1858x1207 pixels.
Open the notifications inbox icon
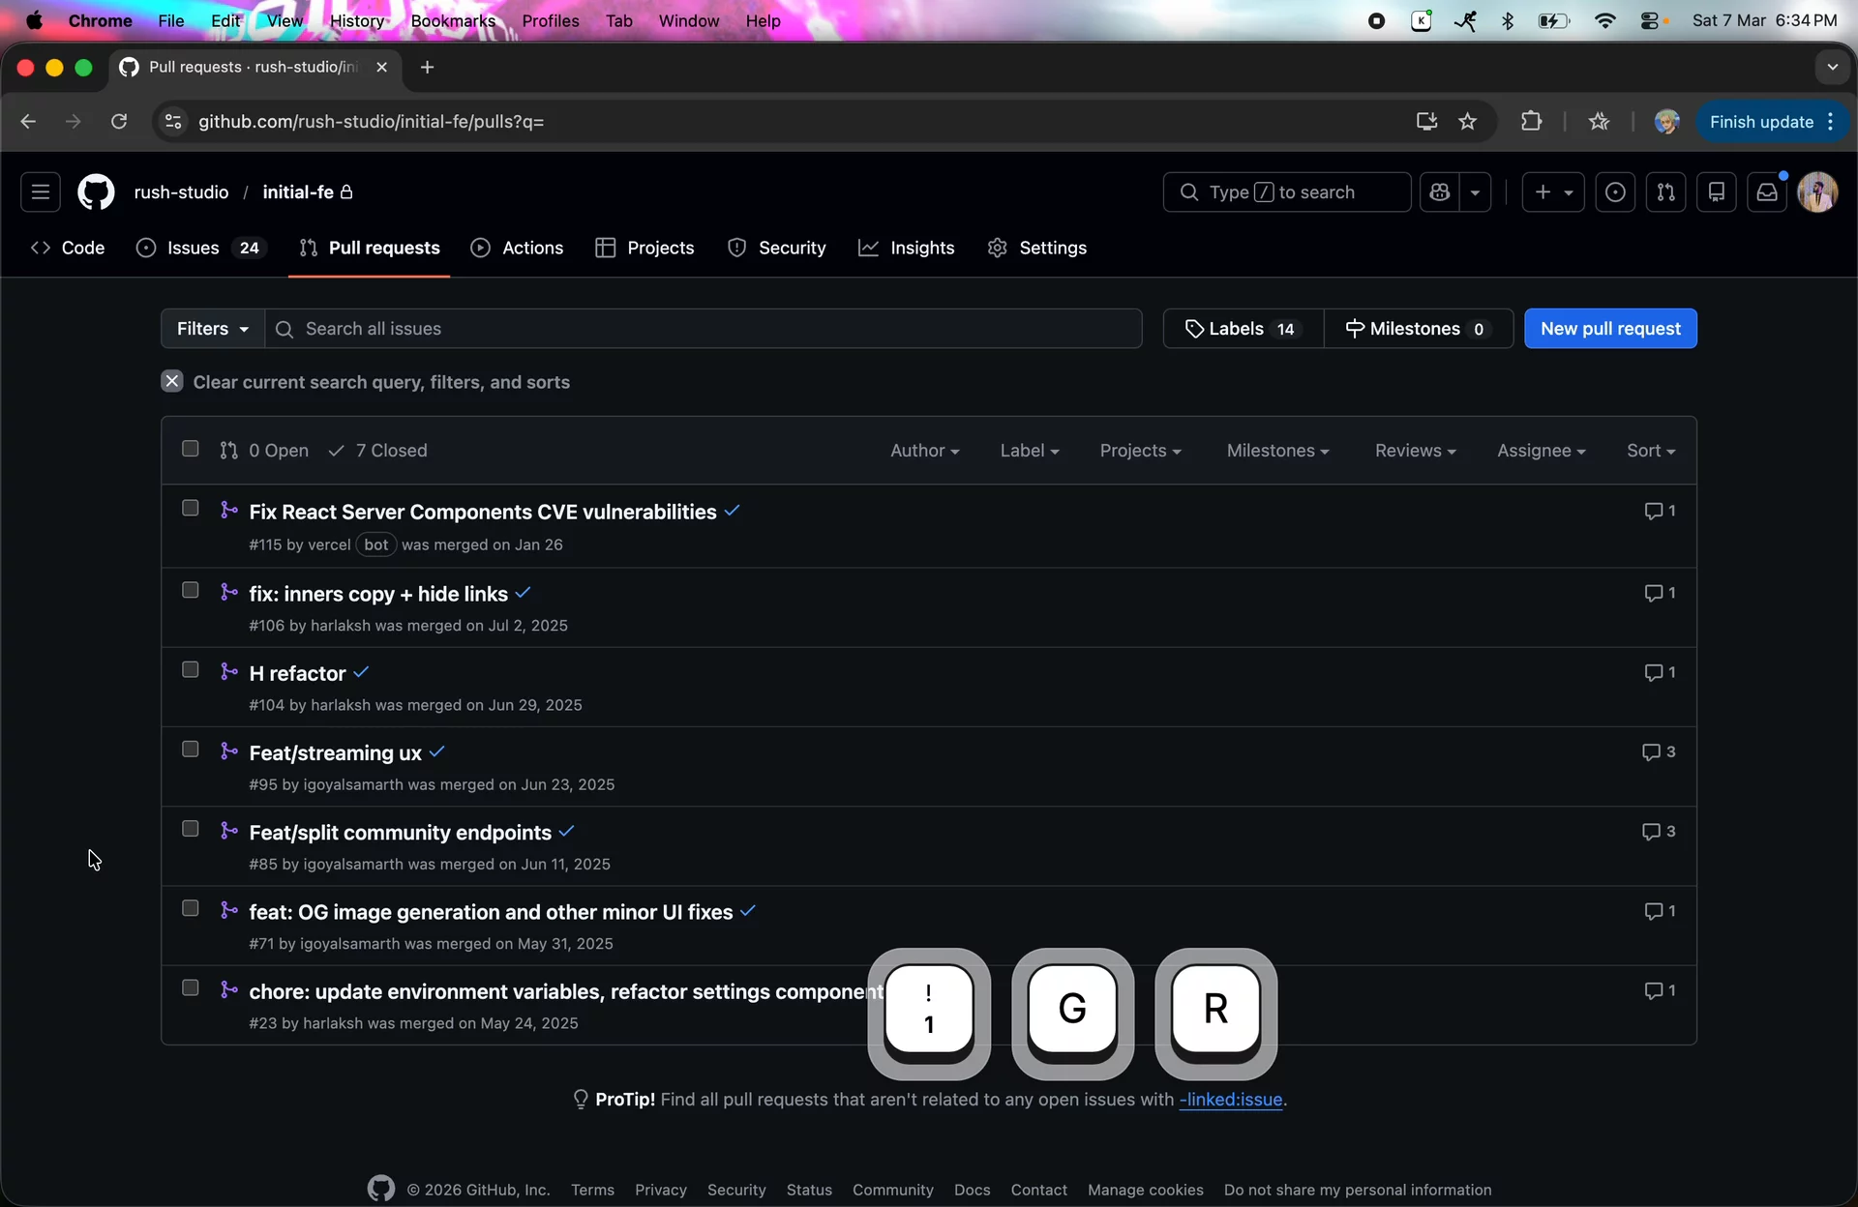pos(1767,192)
